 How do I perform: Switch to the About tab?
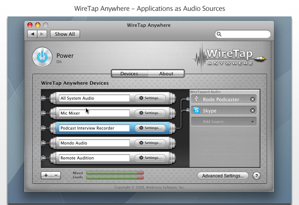click(166, 74)
